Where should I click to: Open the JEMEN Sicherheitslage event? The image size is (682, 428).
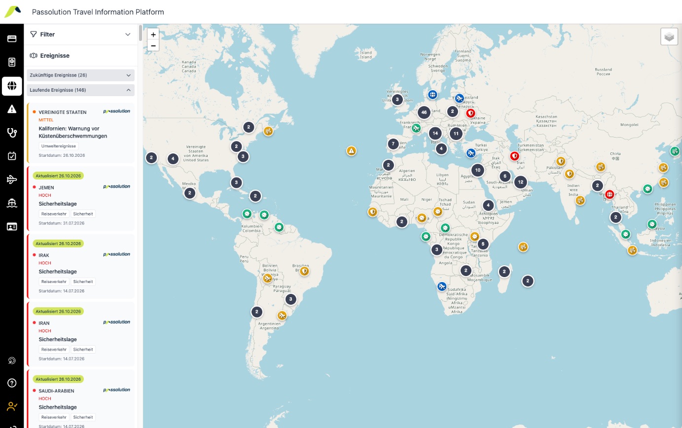[x=81, y=199]
